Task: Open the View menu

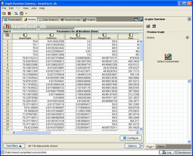Action: [26, 8]
